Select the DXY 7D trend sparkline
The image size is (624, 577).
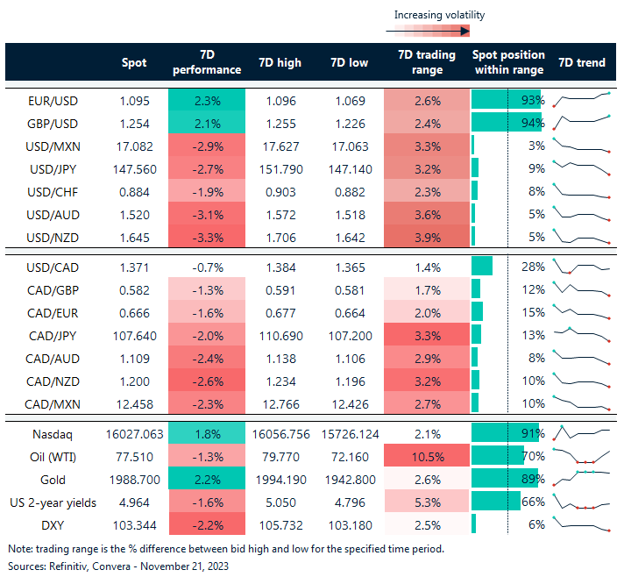(x=581, y=524)
